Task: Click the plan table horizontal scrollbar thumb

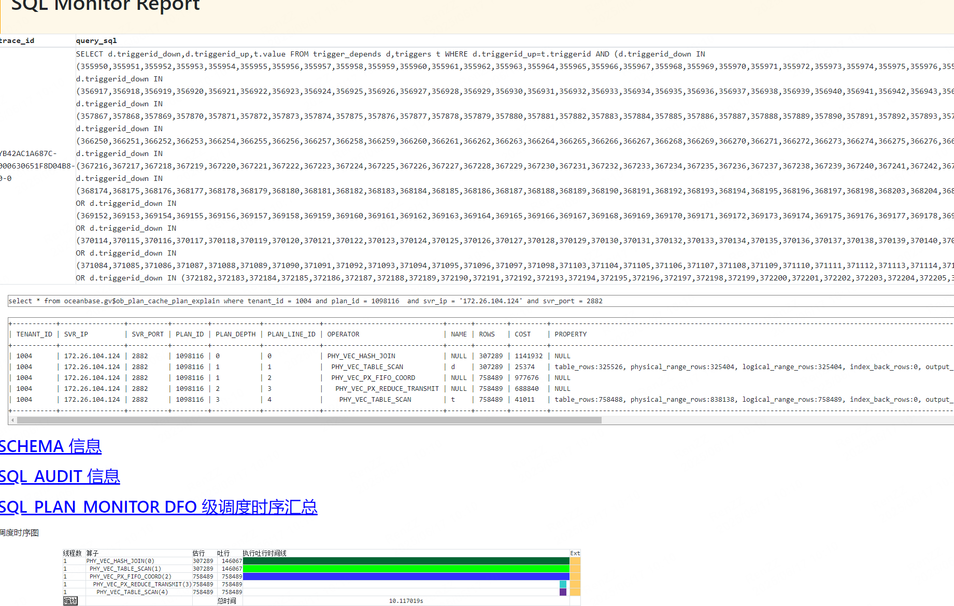Action: click(x=309, y=420)
